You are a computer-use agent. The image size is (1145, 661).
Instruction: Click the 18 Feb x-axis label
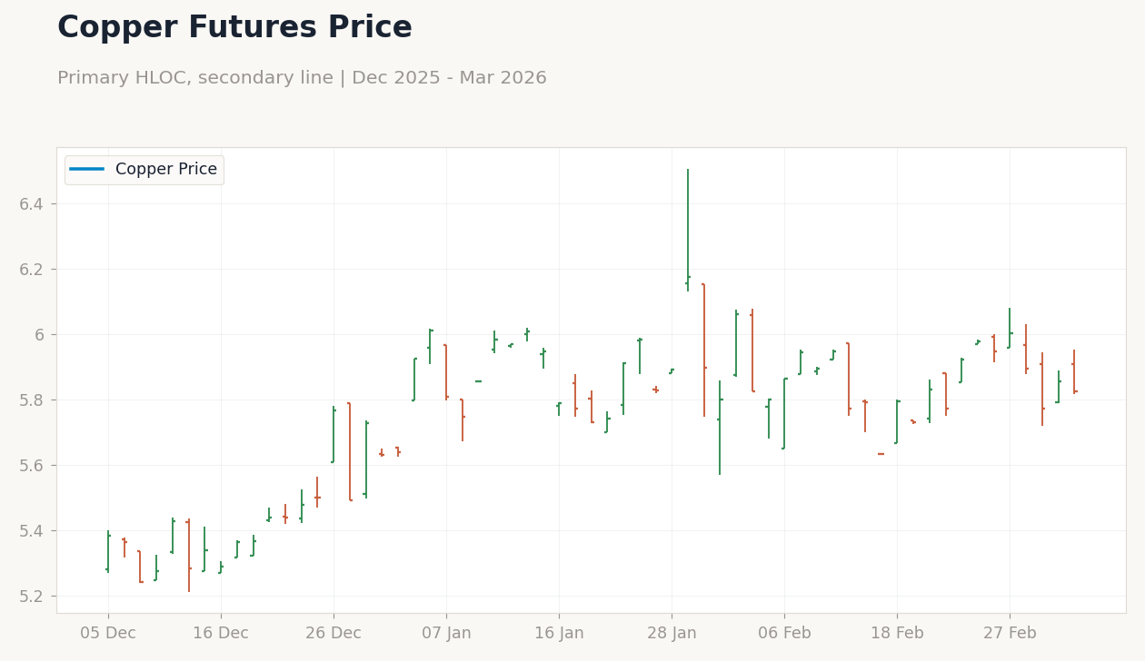click(x=897, y=634)
